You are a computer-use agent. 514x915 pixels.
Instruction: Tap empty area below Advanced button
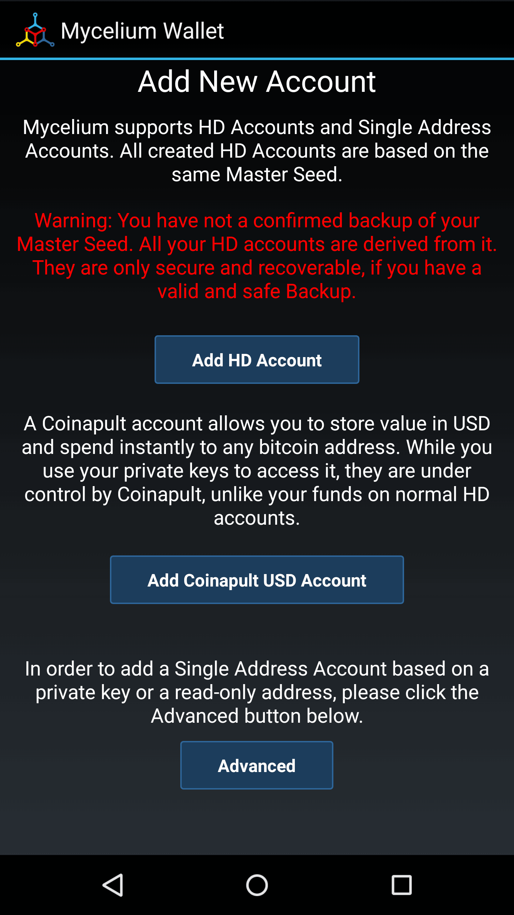[x=257, y=822]
